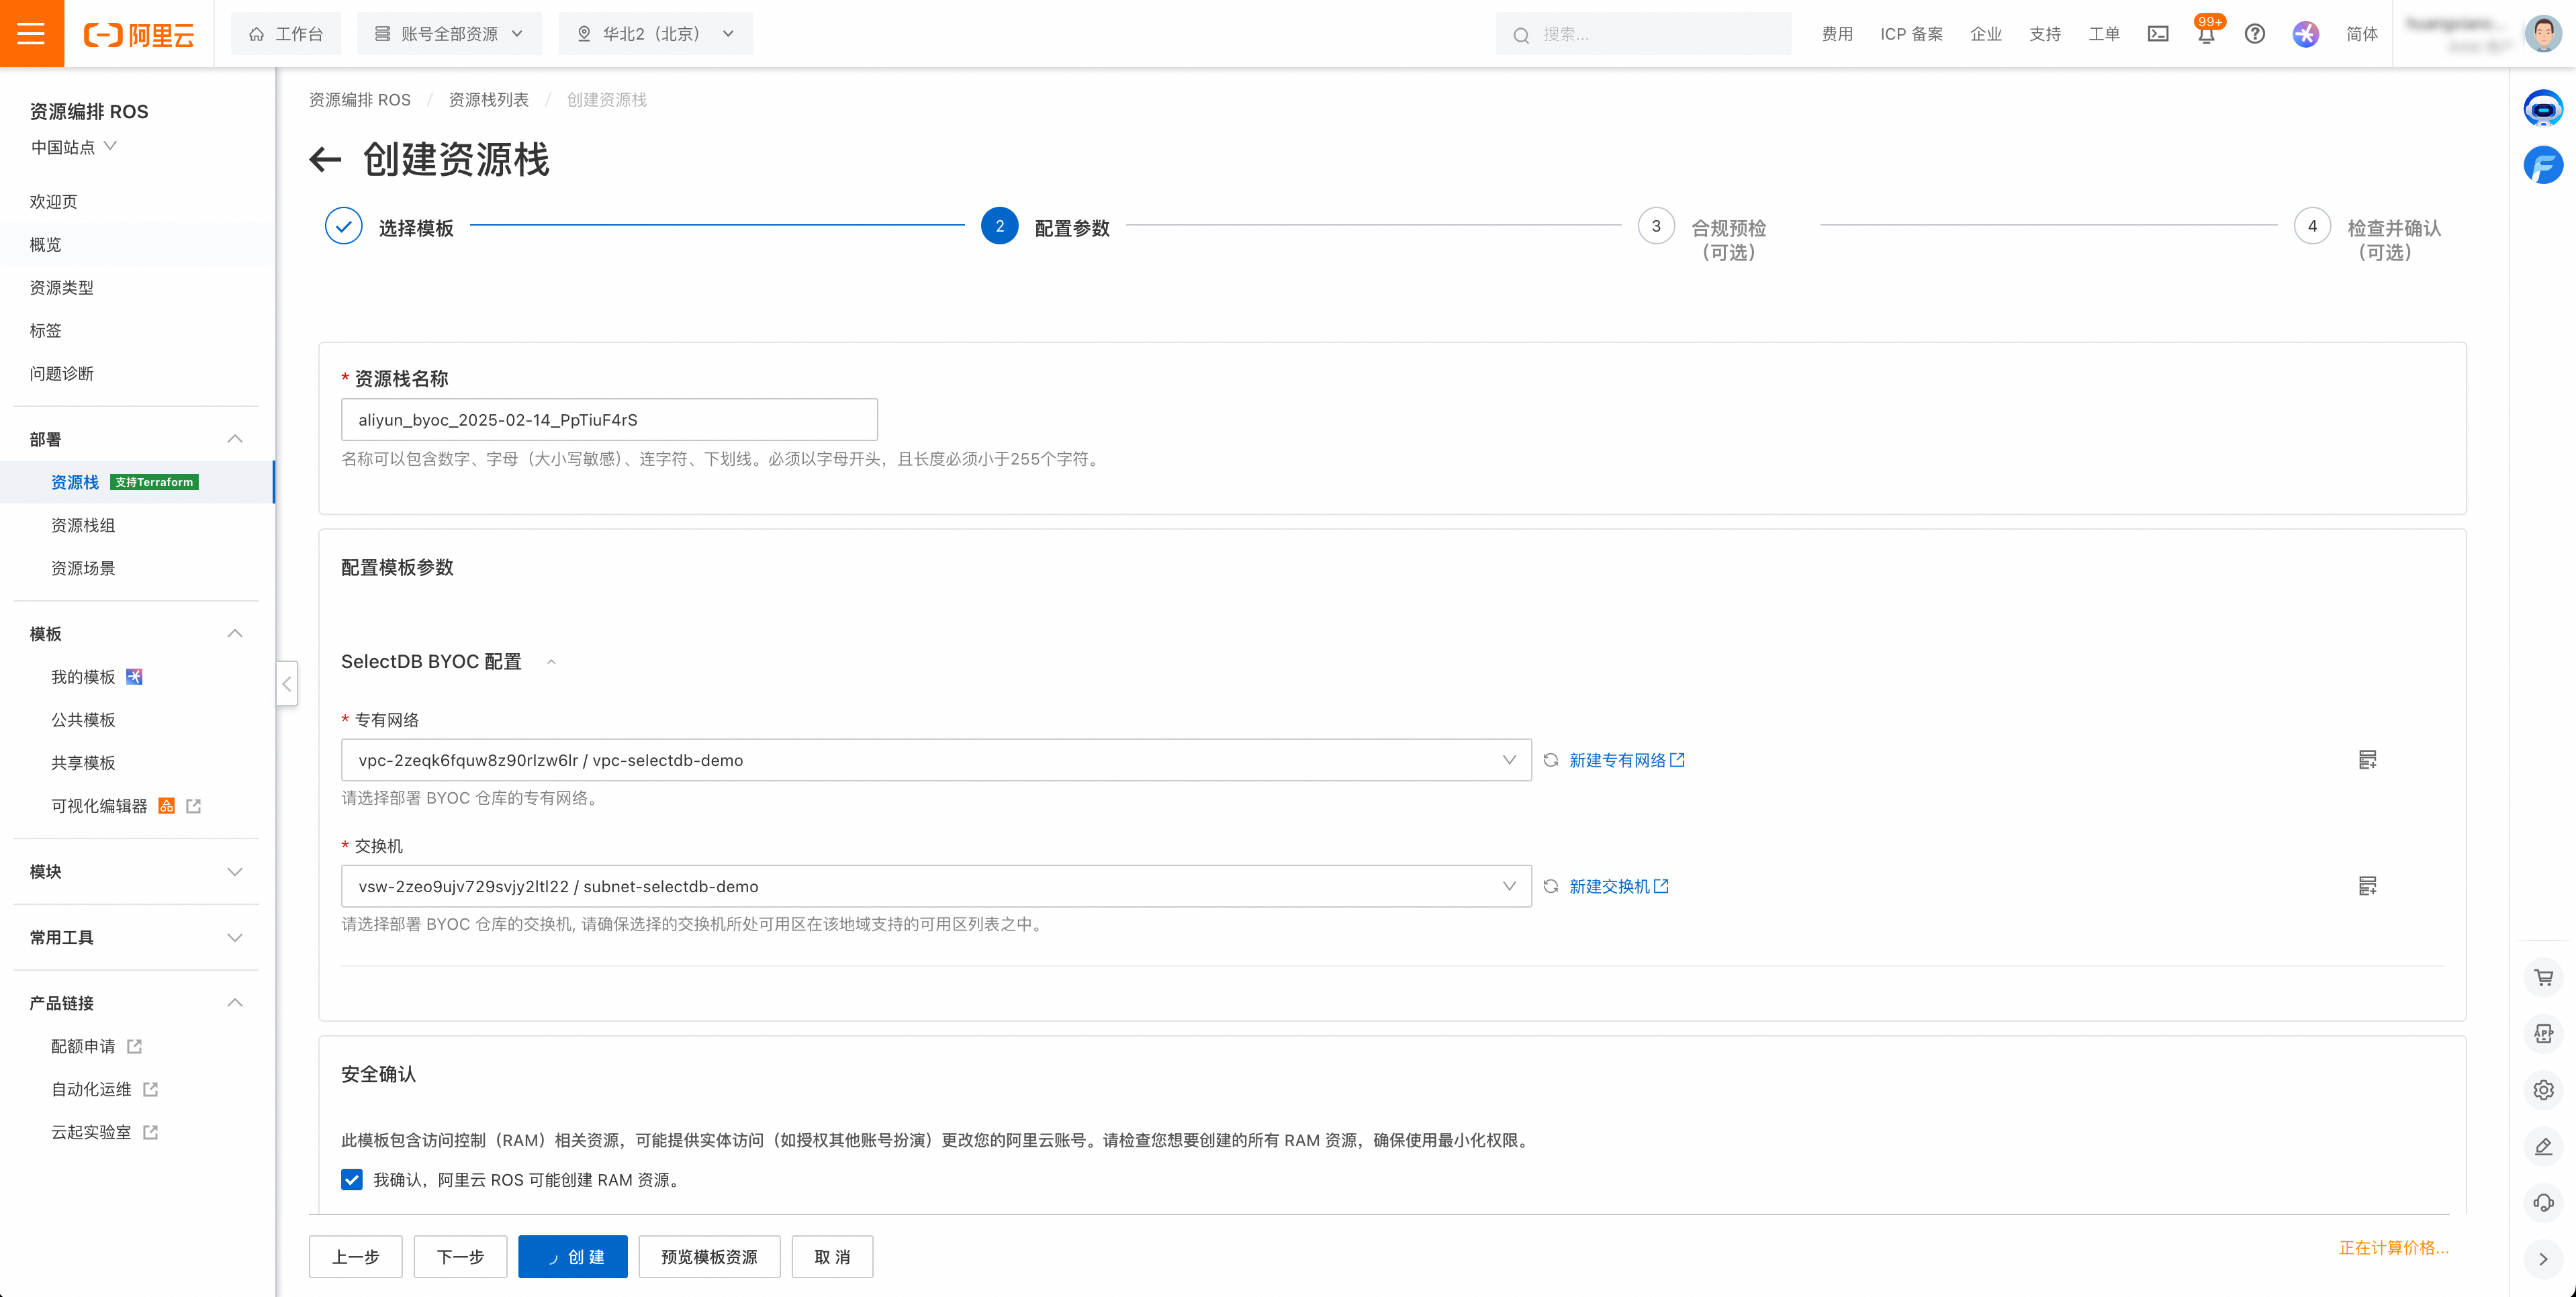Click the 预览模板资源 button
2576x1297 pixels.
click(709, 1257)
